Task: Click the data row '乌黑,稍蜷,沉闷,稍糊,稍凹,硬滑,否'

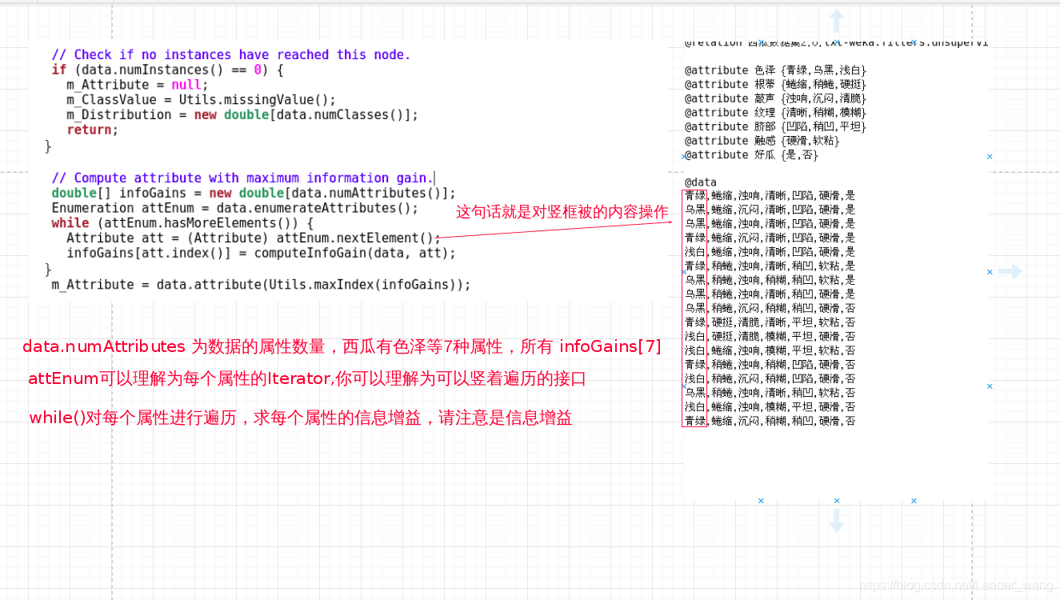Action: coord(770,308)
